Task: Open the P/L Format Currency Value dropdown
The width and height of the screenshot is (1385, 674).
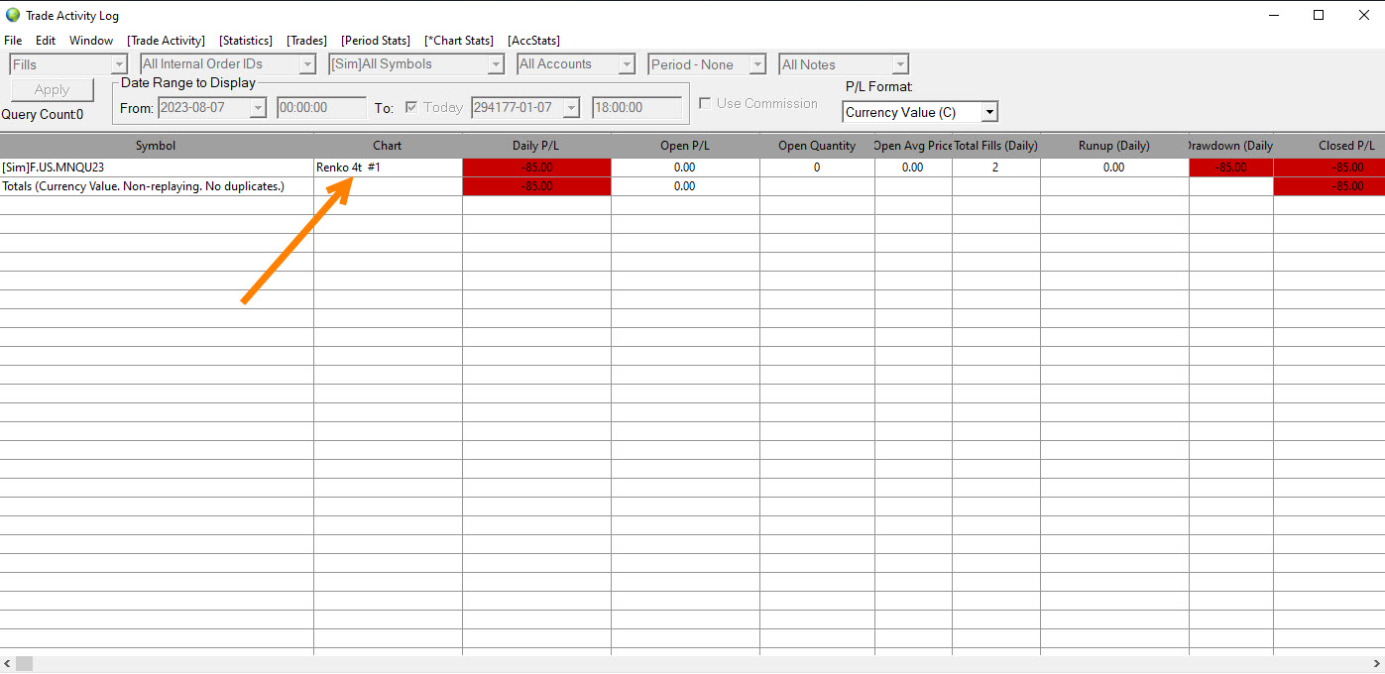Action: click(x=920, y=112)
